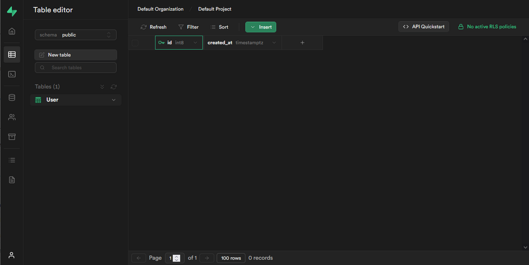Viewport: 529px width, 265px height.
Task: Open the id column dropdown arrow
Action: pyautogui.click(x=195, y=43)
